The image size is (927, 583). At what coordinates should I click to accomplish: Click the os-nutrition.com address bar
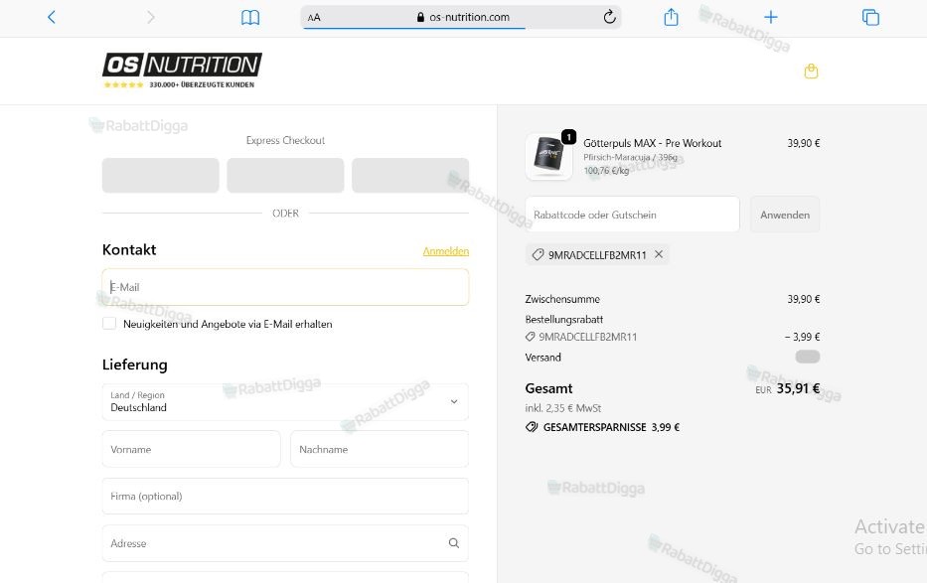click(461, 17)
